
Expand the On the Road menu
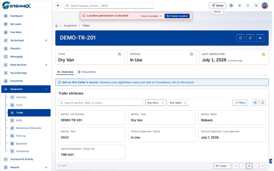point(46,40)
